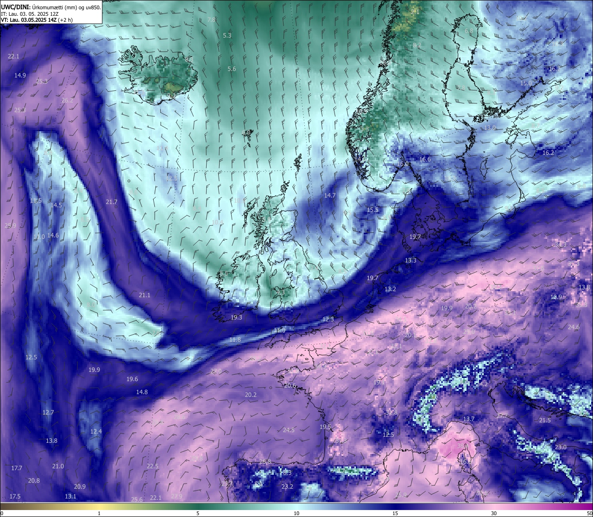Screen dimensions: 593x517
Task: Click the 22.5 value label
Action: click(152, 466)
